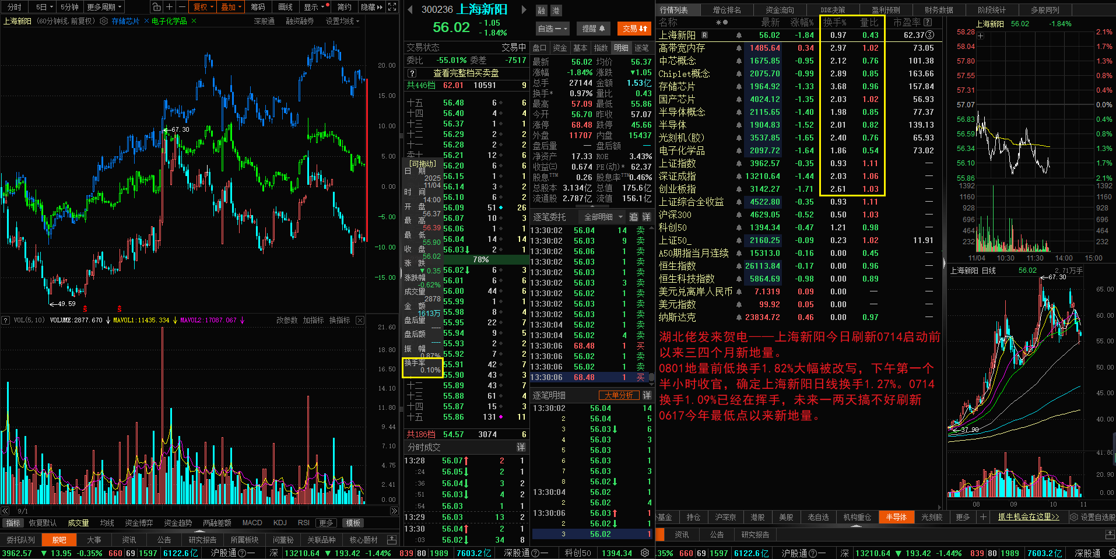The image size is (1116, 559).
Task: Click the alert bell on 上海新阳 list row
Action: click(739, 36)
